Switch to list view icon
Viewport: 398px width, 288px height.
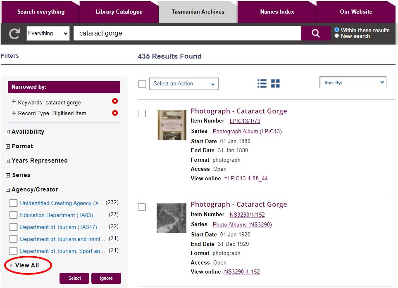262,83
